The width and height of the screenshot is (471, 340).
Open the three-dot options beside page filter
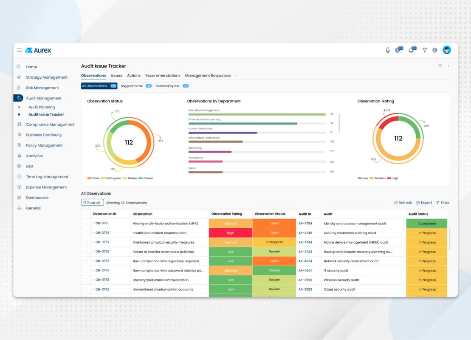pyautogui.click(x=448, y=66)
